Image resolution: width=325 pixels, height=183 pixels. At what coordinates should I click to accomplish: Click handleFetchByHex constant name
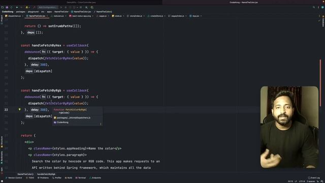coord(46,45)
